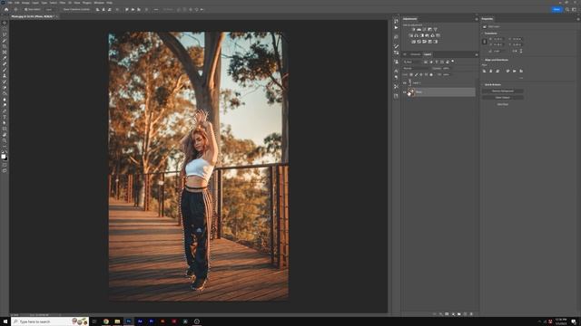Open the layer filter Kind dropdown
The height and width of the screenshot is (326, 581).
(413, 62)
